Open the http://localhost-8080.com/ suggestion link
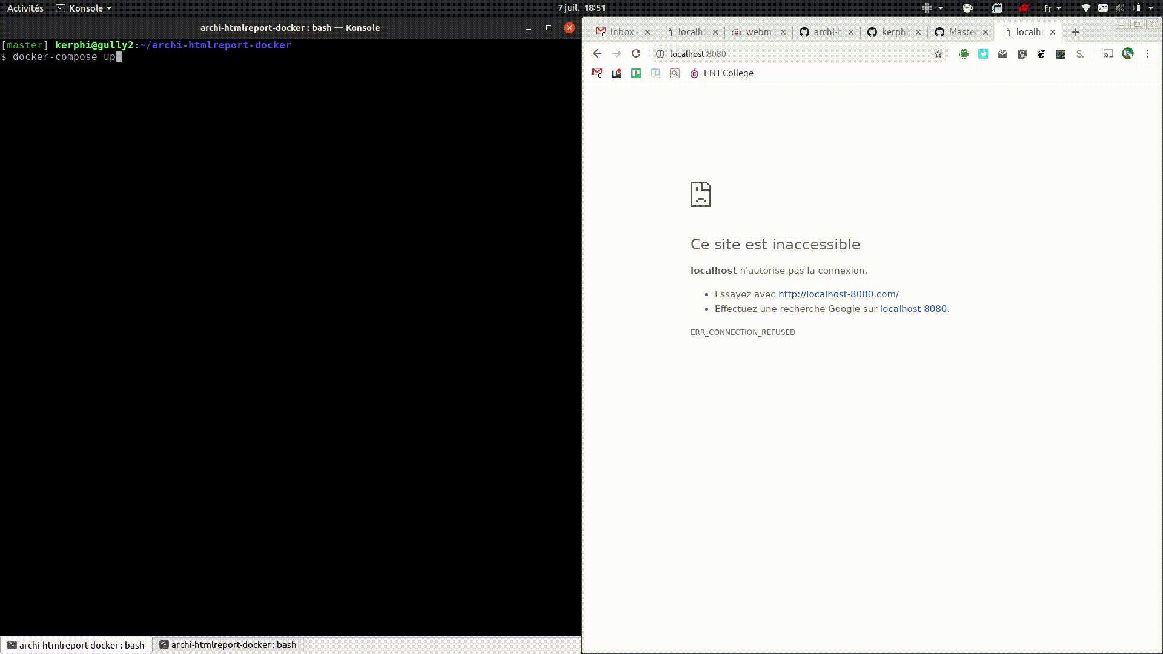Viewport: 1163px width, 654px height. click(838, 294)
